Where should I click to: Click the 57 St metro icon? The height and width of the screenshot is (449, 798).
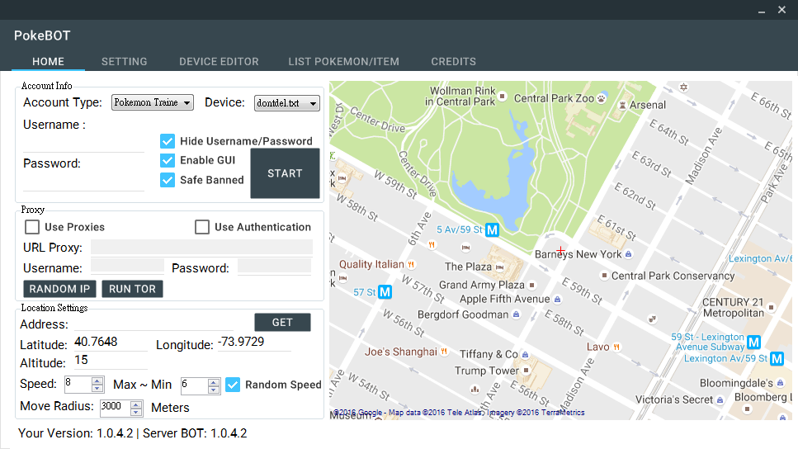[x=385, y=292]
